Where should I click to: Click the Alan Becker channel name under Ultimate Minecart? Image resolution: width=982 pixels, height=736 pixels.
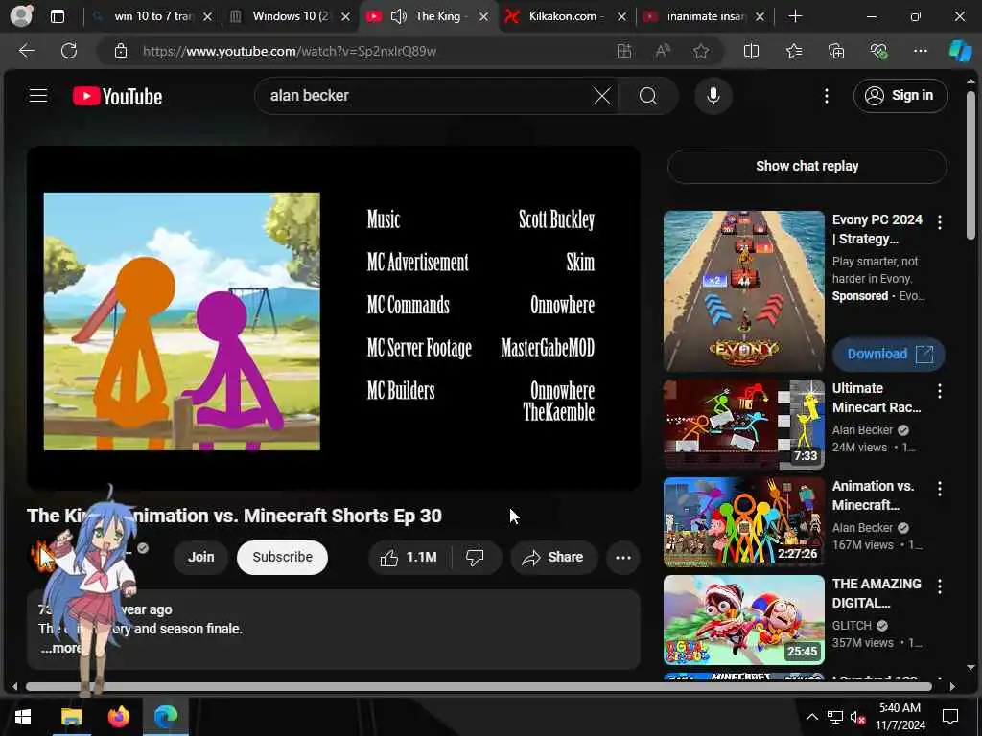(x=862, y=430)
